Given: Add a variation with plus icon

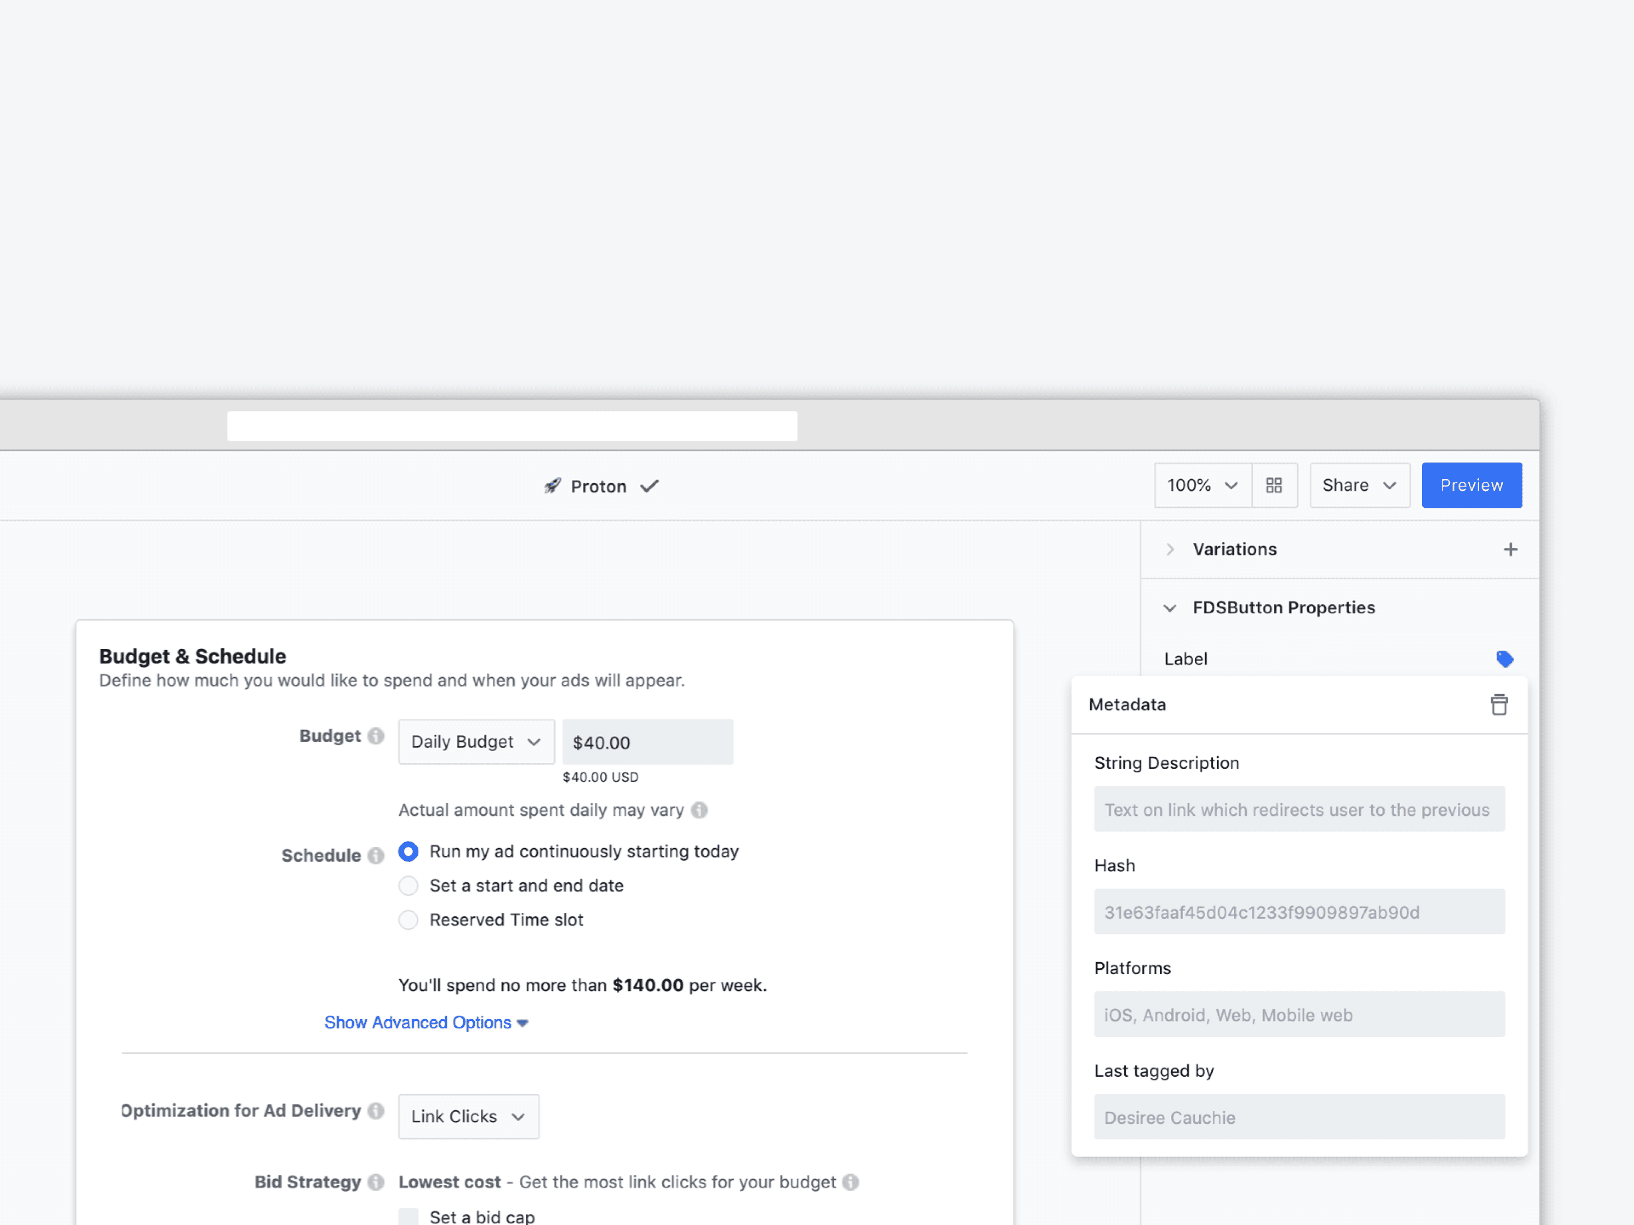Looking at the screenshot, I should [x=1511, y=549].
